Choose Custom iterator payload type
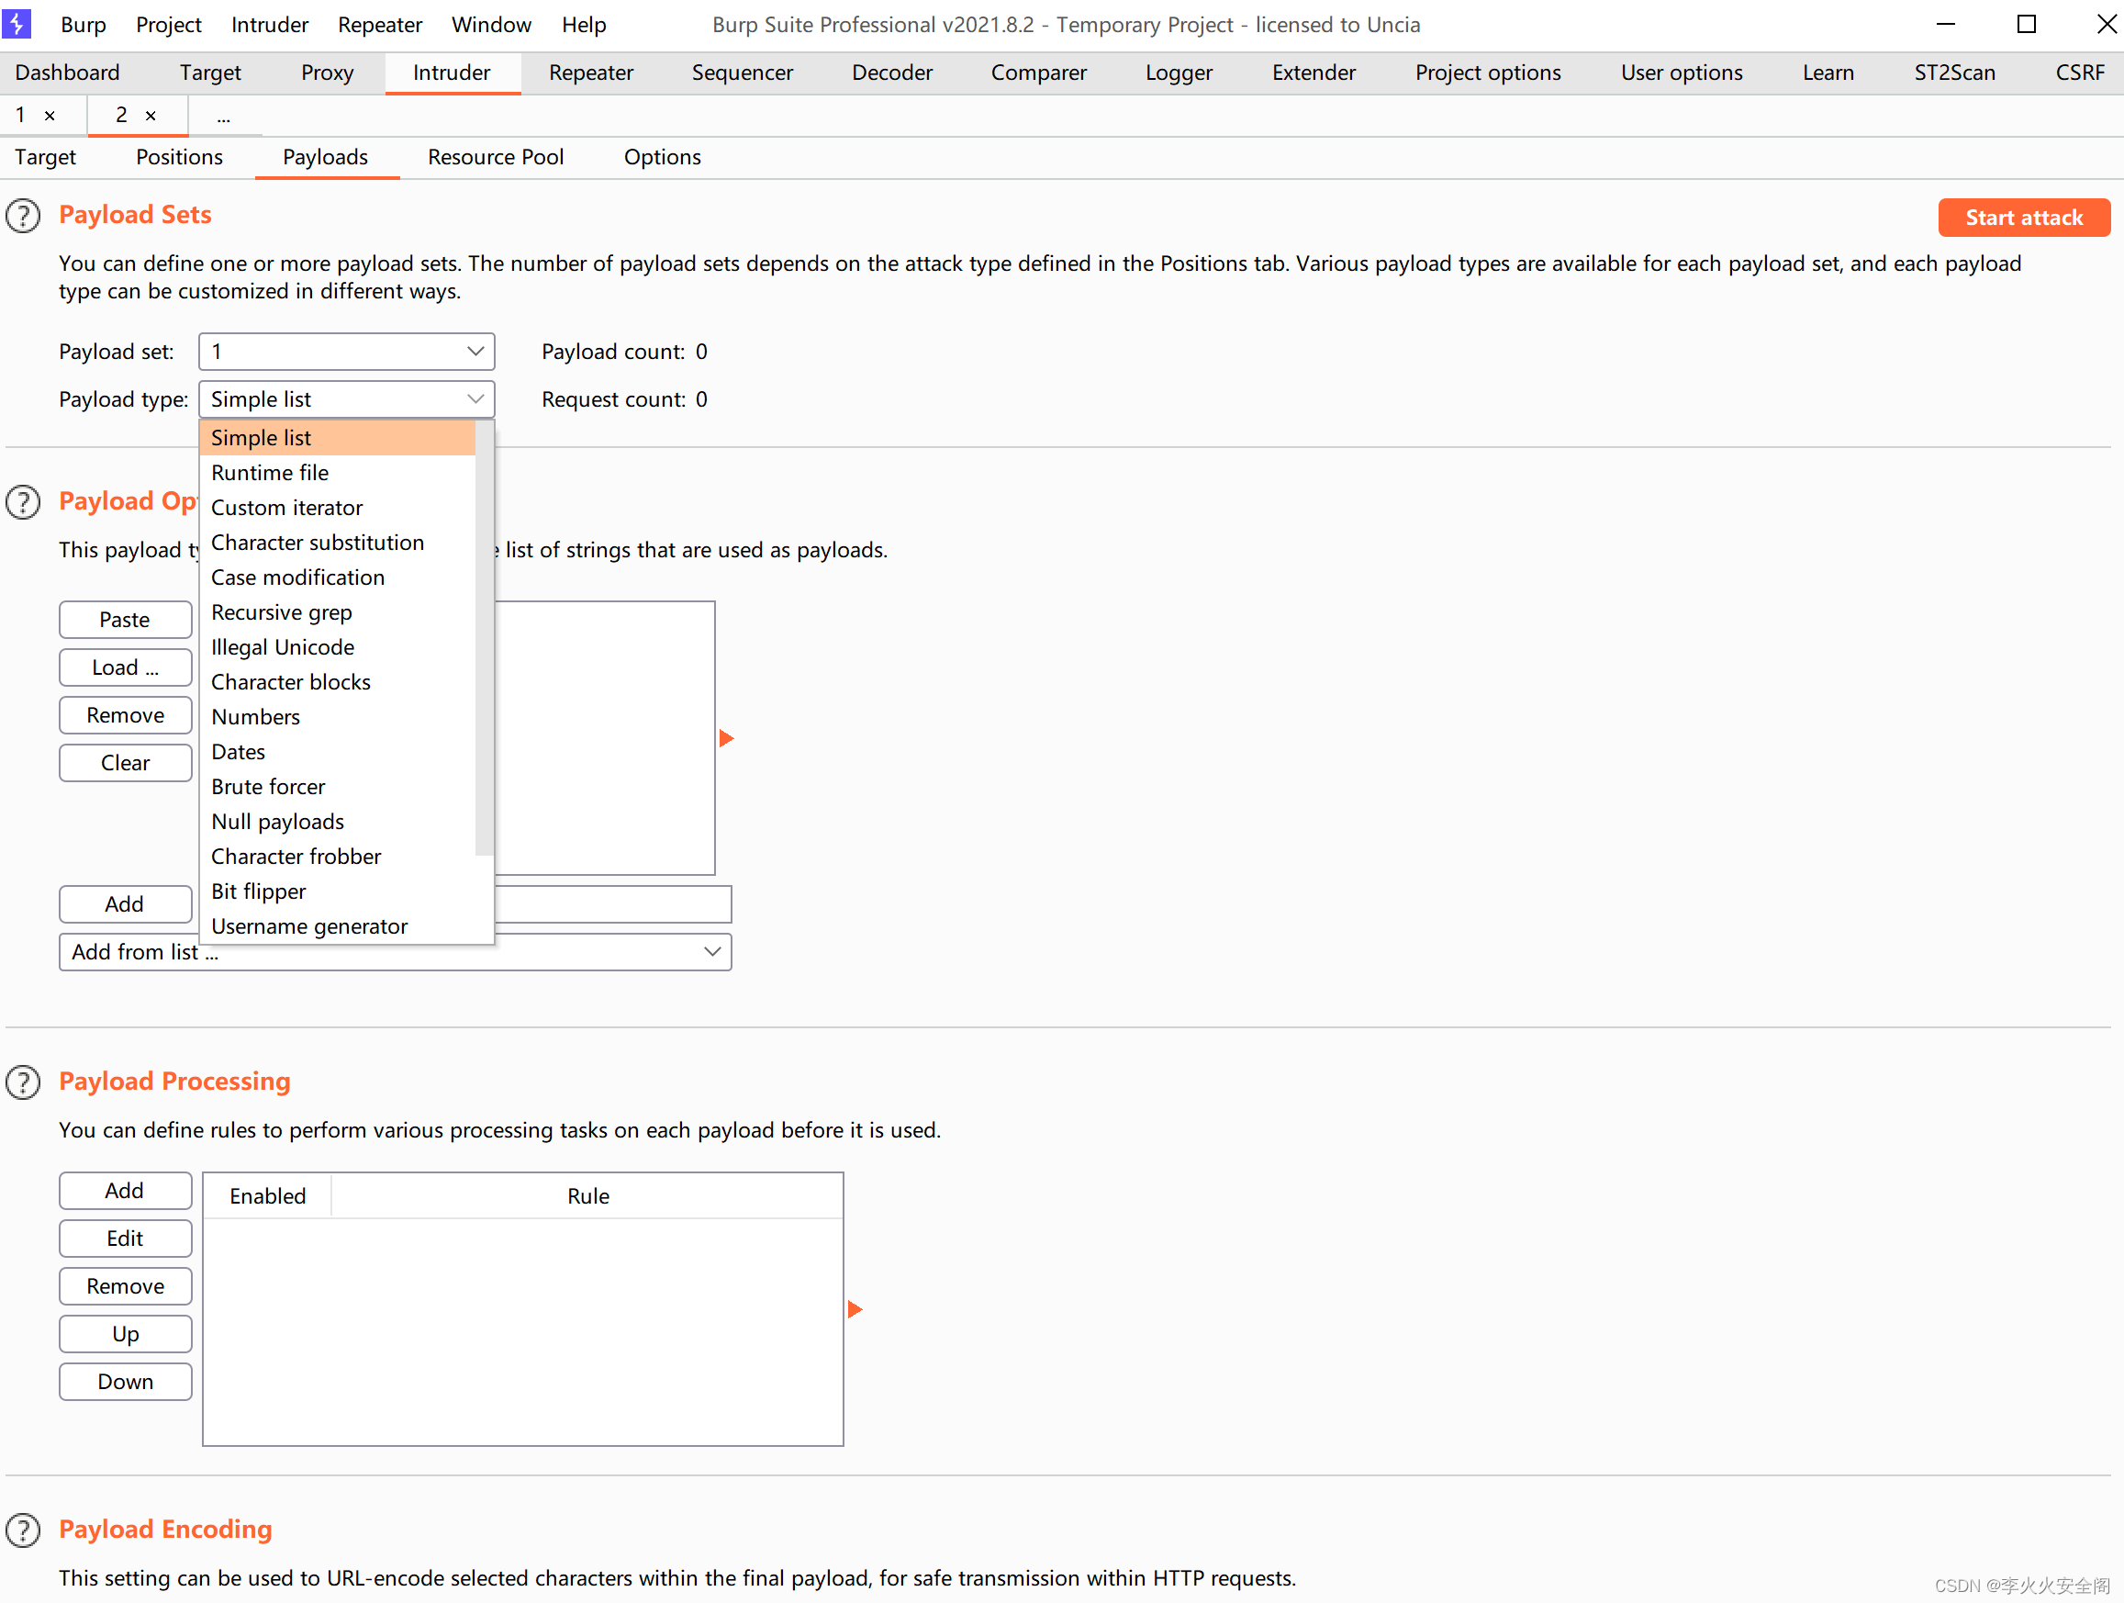This screenshot has width=2124, height=1603. [337, 507]
